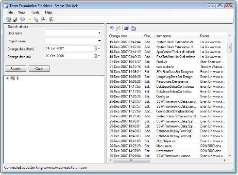
Task: Open the Project name dropdown
Action: 100,41
